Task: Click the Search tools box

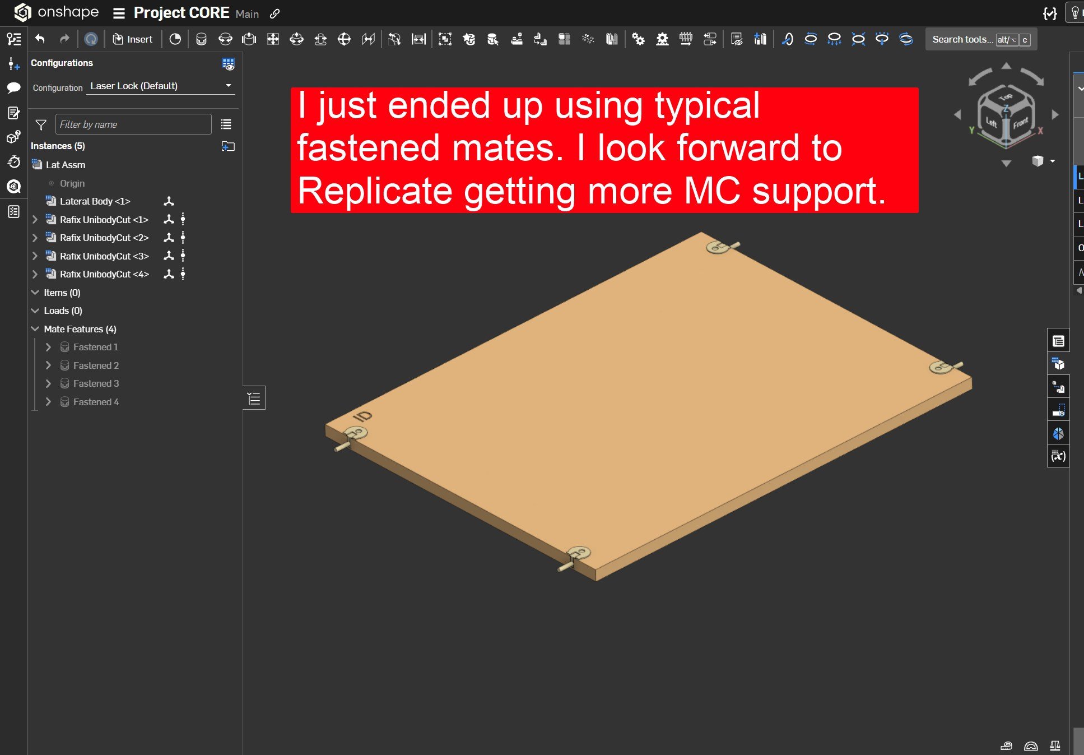Action: tap(961, 39)
